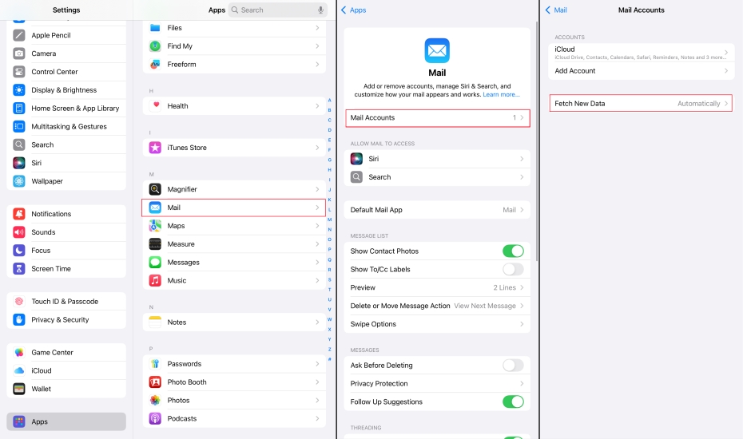Viewport: 743px width, 439px height.
Task: Tap the Wallet icon
Action: coord(19,389)
